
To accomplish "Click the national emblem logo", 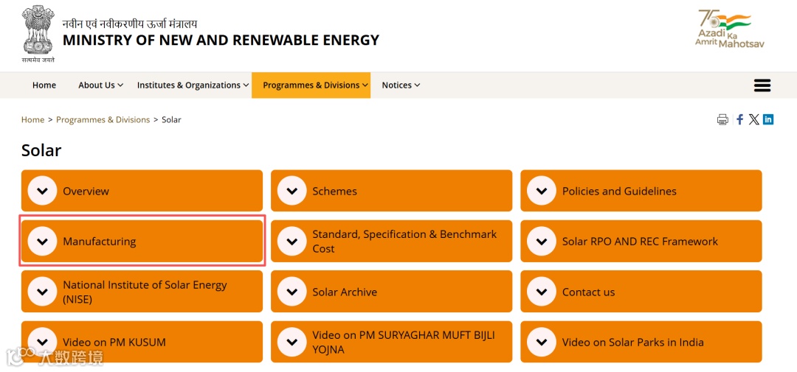I will (38, 33).
